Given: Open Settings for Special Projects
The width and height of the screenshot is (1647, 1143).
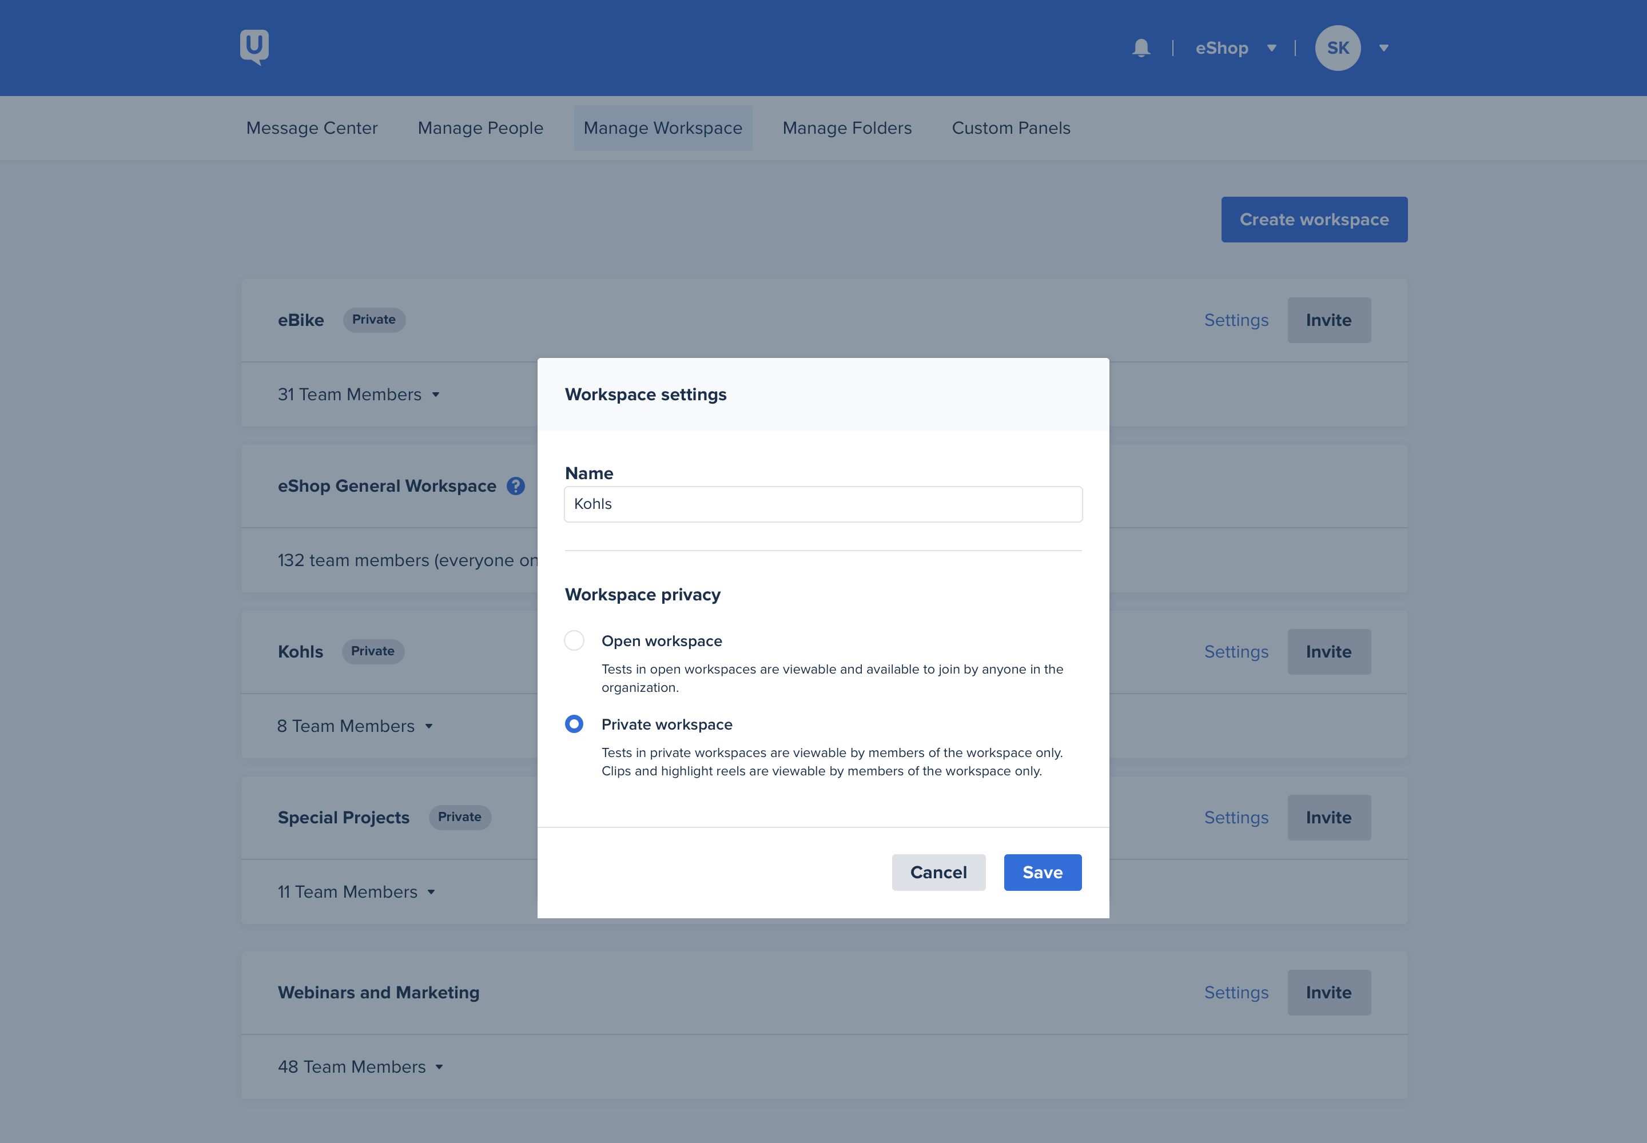Looking at the screenshot, I should (x=1236, y=817).
